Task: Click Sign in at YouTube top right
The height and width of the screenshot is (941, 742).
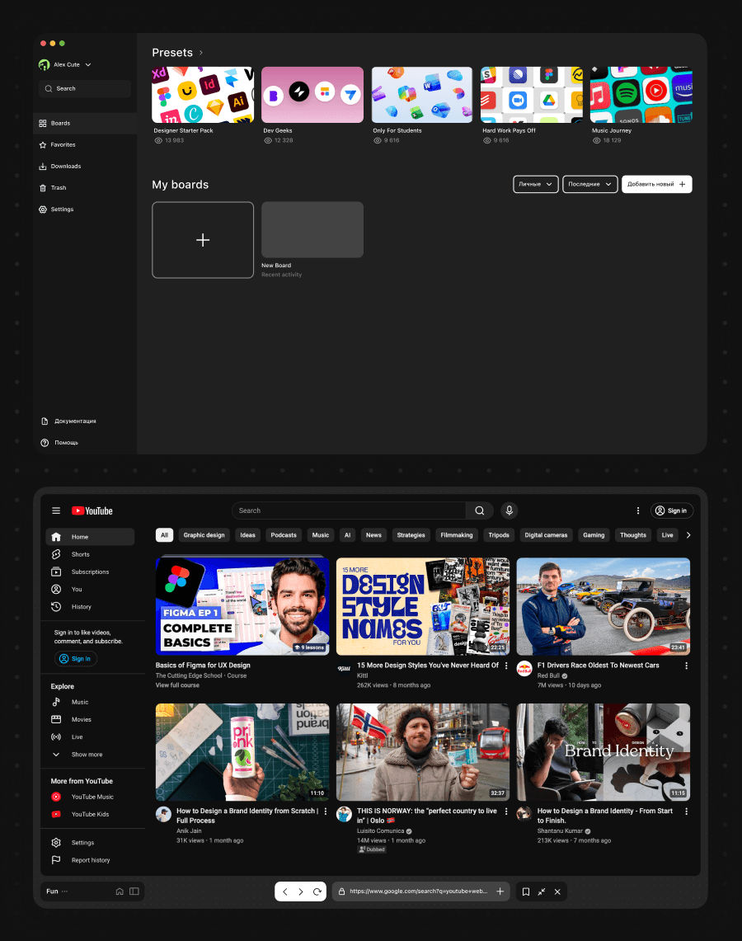Action: (x=671, y=510)
